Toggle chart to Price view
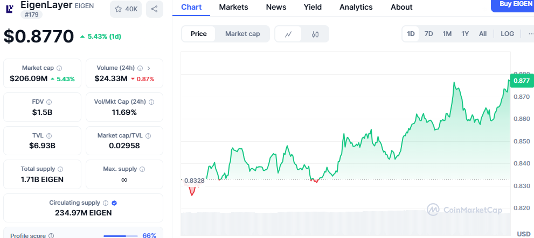The height and width of the screenshot is (238, 534). point(198,34)
